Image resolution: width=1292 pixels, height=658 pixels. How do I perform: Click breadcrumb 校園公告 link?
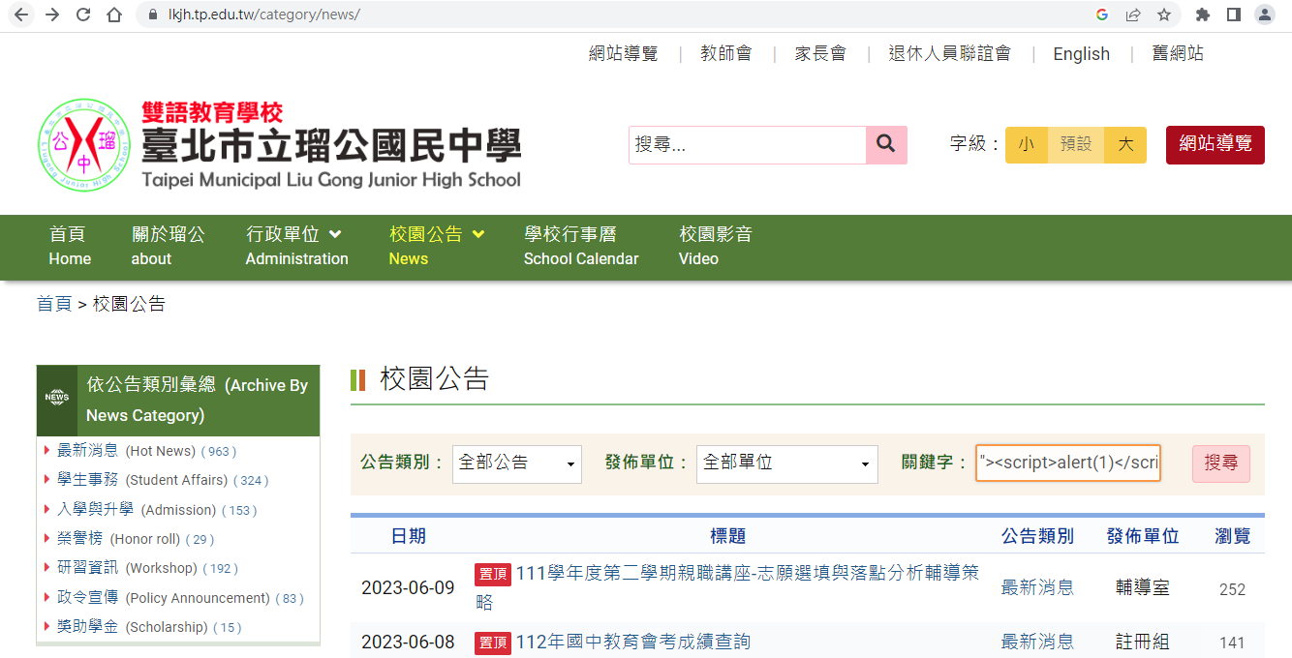click(129, 304)
